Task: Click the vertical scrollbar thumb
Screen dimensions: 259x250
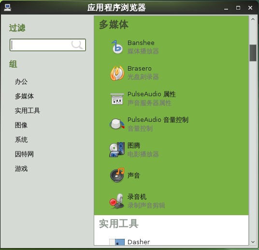Action: (253, 53)
